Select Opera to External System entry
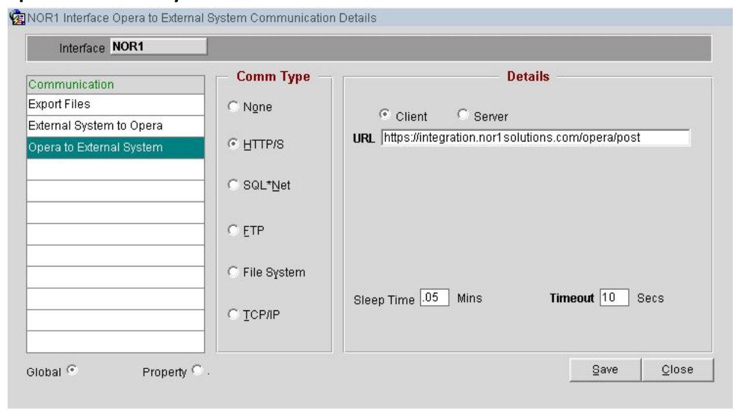 coord(115,148)
